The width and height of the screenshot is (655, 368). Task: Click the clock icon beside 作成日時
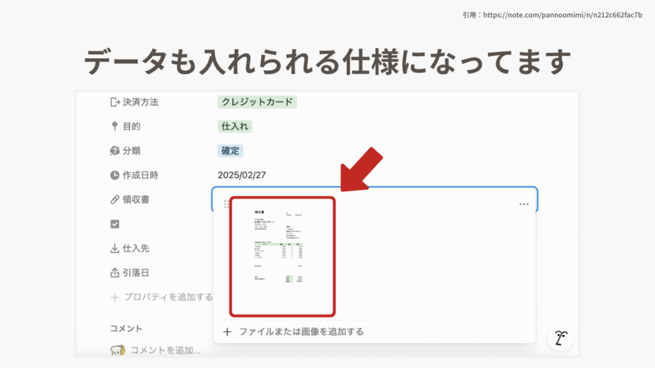[x=115, y=175]
